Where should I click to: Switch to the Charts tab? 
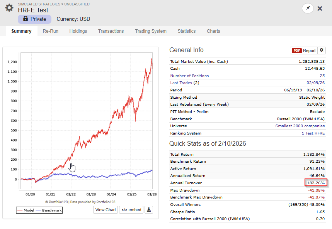[x=213, y=31]
